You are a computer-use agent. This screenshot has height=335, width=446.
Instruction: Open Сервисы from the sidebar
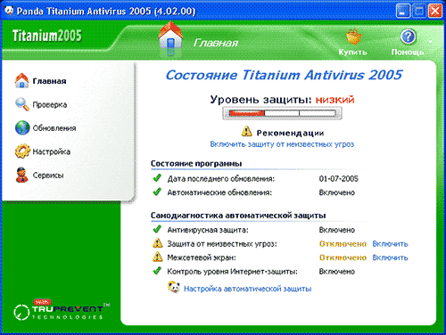pos(48,176)
